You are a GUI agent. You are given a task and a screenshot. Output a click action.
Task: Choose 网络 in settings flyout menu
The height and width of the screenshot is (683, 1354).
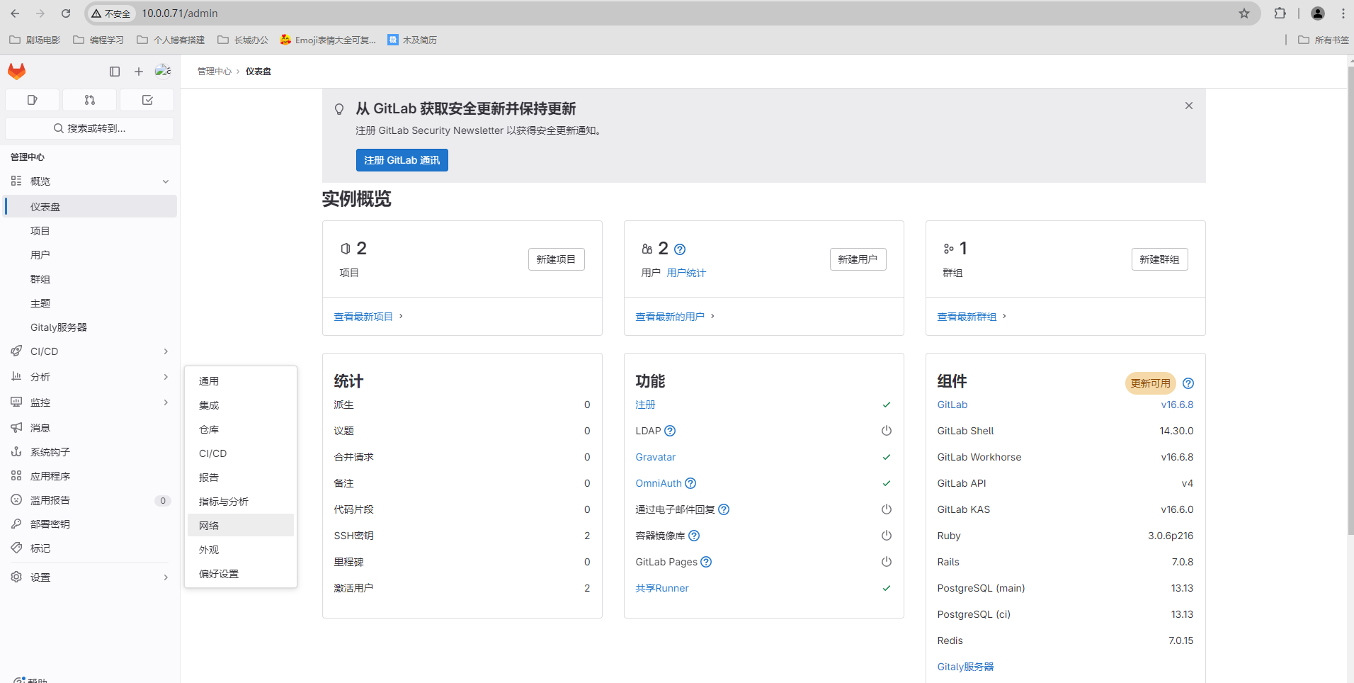[241, 526]
